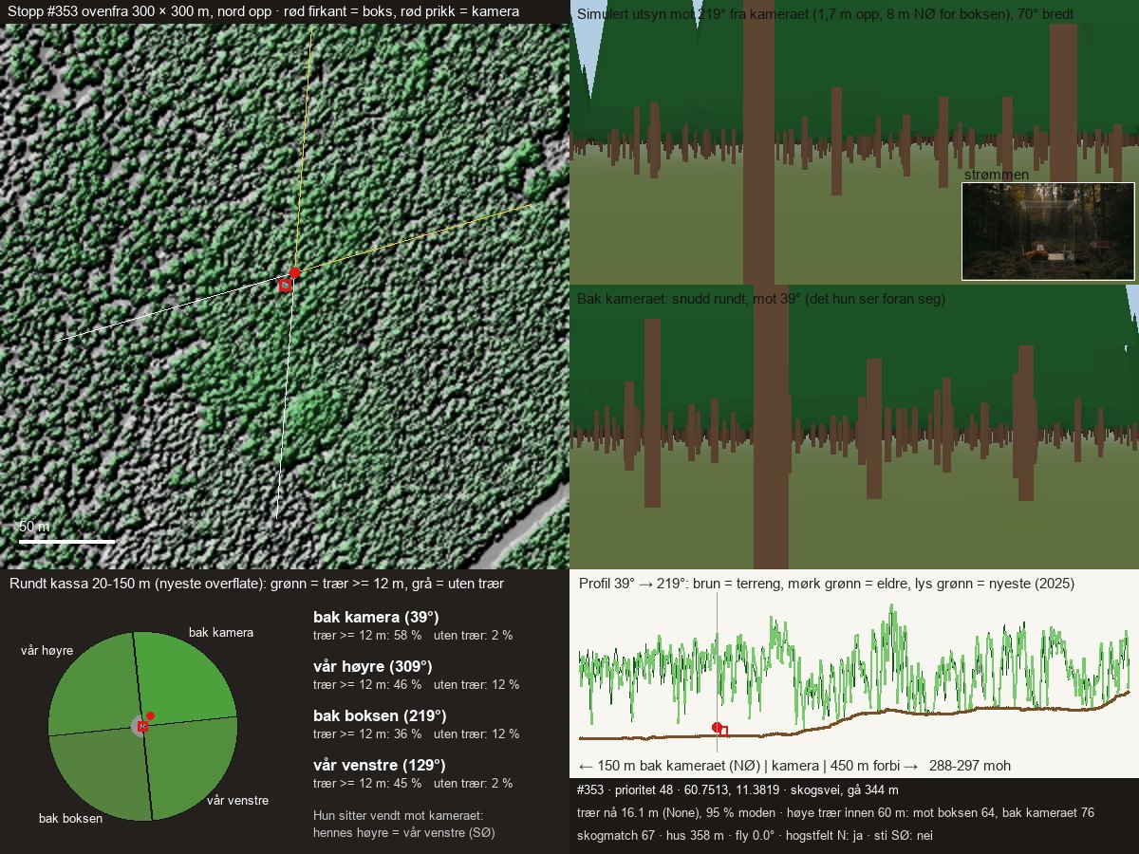This screenshot has height=854, width=1139.
Task: Click the 'vår venstre (129°)' heading
Action: tap(380, 765)
